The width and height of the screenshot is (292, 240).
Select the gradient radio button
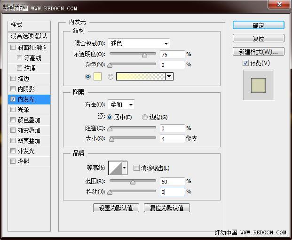pyautogui.click(x=110, y=77)
